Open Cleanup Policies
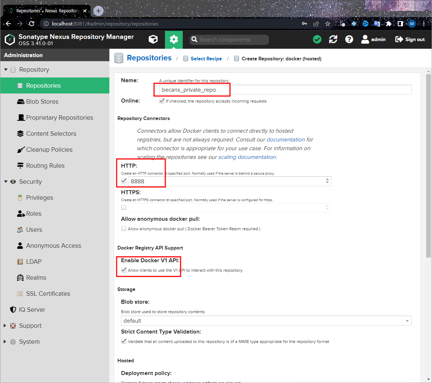Screen dimensions: 432x383 pos(55,149)
